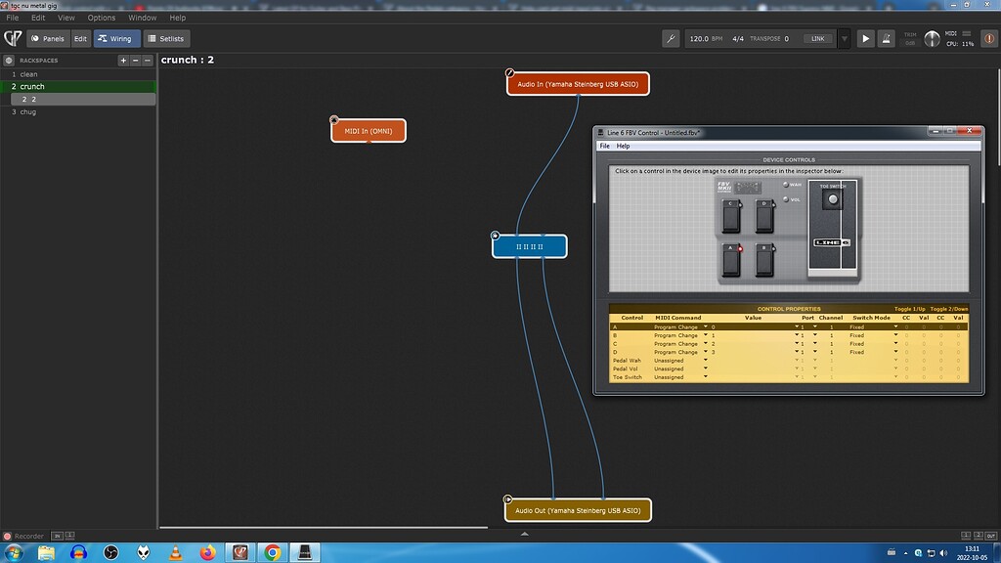Screen dimensions: 1001x563
Task: Click the first minus button in Rackspaces header
Action: 135,60
